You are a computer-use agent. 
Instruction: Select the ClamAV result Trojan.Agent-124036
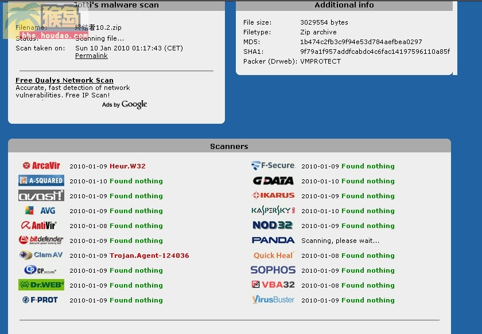point(149,256)
